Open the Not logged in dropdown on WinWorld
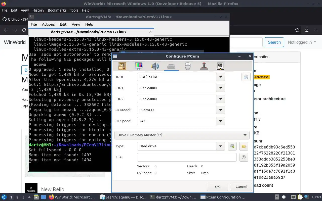 click(x=302, y=42)
